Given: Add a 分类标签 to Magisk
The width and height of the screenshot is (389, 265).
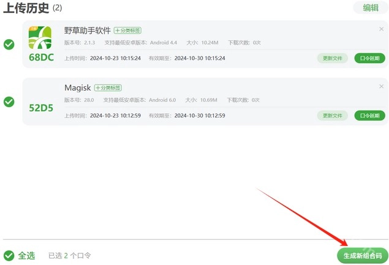Looking at the screenshot, I should pos(108,88).
